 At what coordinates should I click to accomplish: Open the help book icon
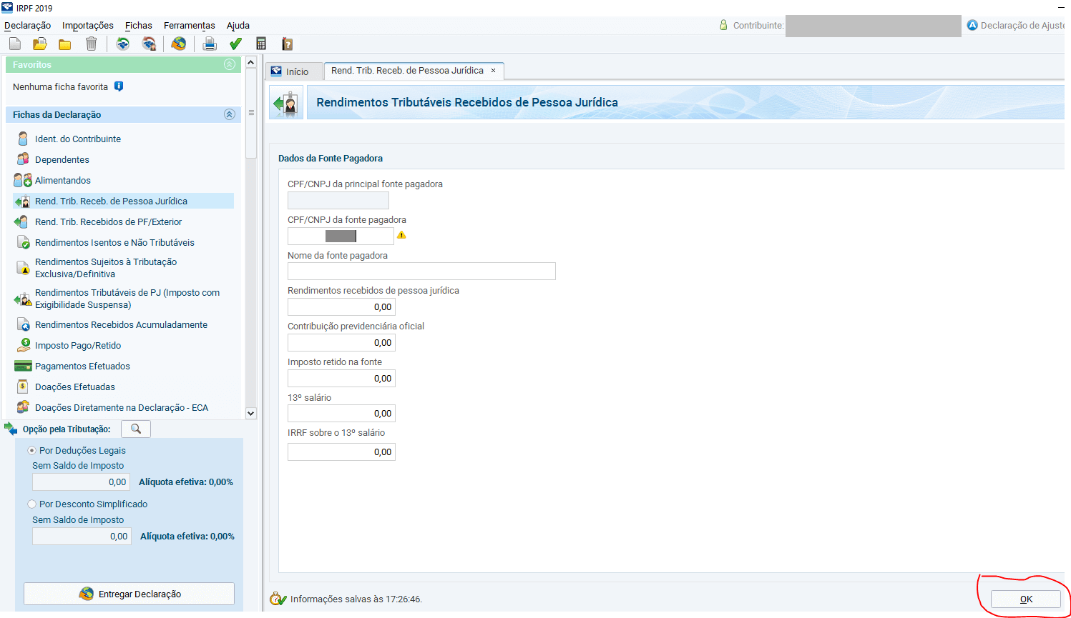point(287,44)
